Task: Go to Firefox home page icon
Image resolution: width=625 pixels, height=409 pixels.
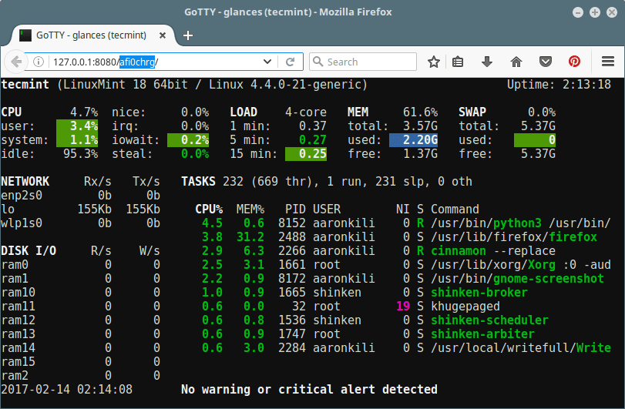Action: [x=516, y=62]
